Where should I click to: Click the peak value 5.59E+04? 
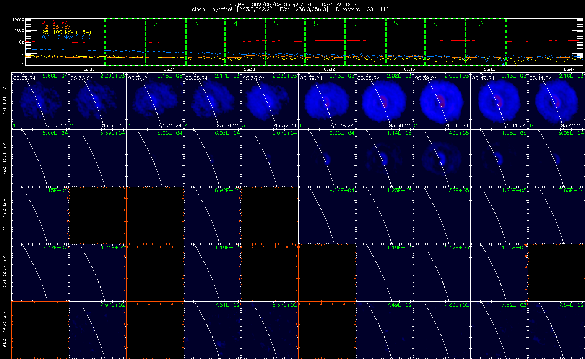113,133
